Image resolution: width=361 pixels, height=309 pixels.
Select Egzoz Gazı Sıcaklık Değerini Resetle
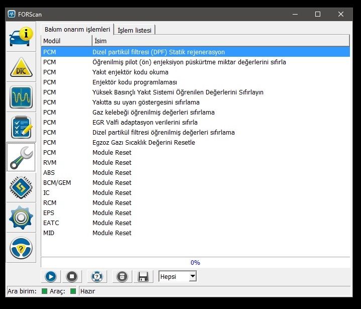[196, 142]
